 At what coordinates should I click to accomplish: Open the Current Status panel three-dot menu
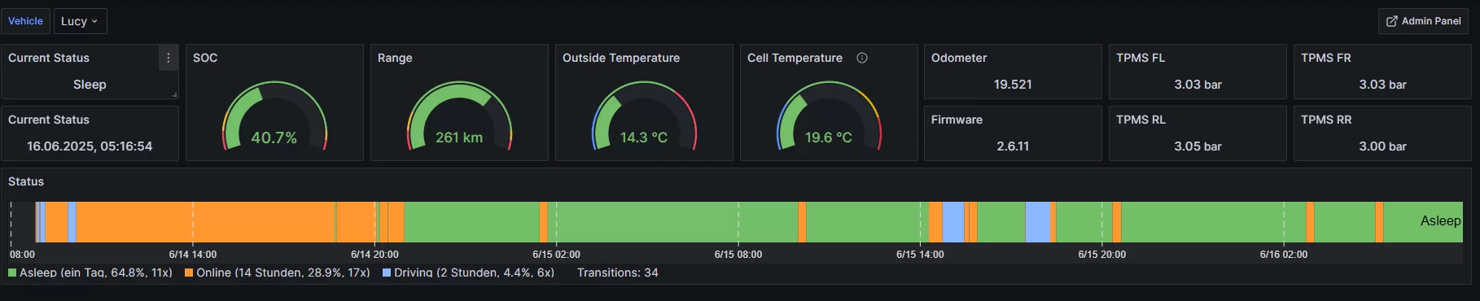pyautogui.click(x=169, y=58)
